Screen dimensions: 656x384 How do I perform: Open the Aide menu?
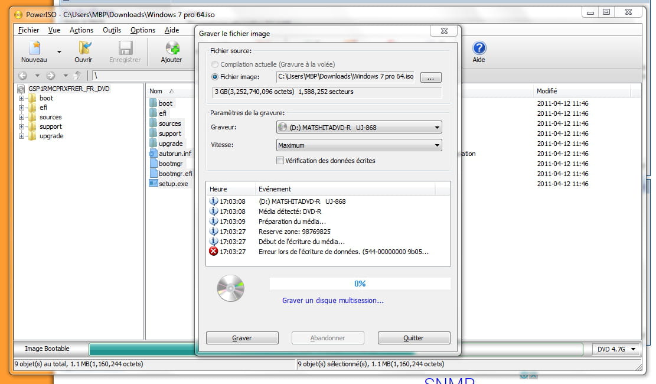[172, 30]
